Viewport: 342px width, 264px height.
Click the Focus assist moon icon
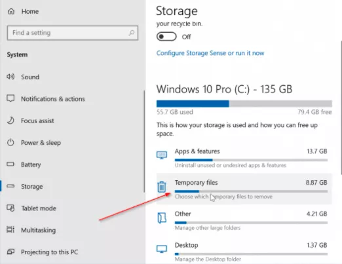pos(10,121)
